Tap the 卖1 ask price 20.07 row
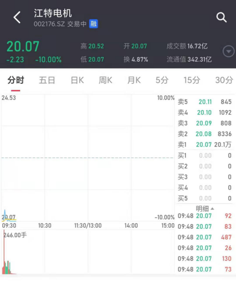 pyautogui.click(x=204, y=145)
